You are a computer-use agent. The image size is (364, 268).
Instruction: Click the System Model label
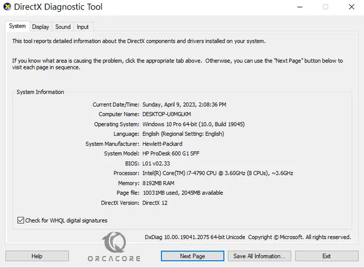click(122, 153)
